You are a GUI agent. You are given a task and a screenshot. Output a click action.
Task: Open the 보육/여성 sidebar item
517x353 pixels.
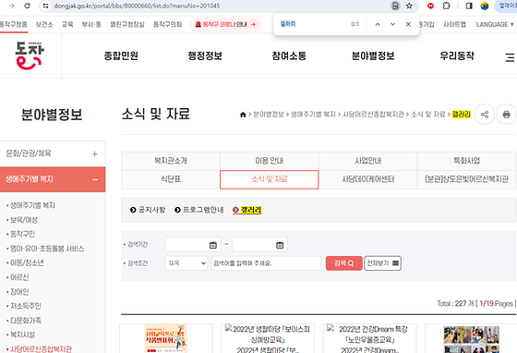pyautogui.click(x=24, y=220)
